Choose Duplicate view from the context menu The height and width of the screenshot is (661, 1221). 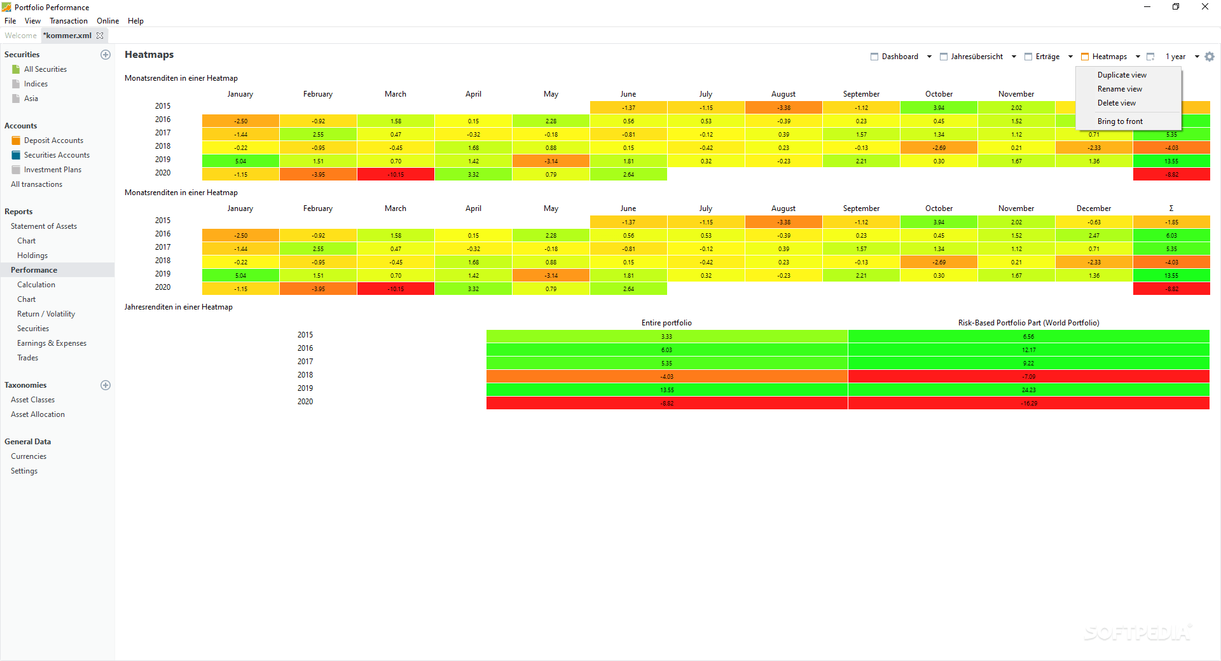(1121, 74)
